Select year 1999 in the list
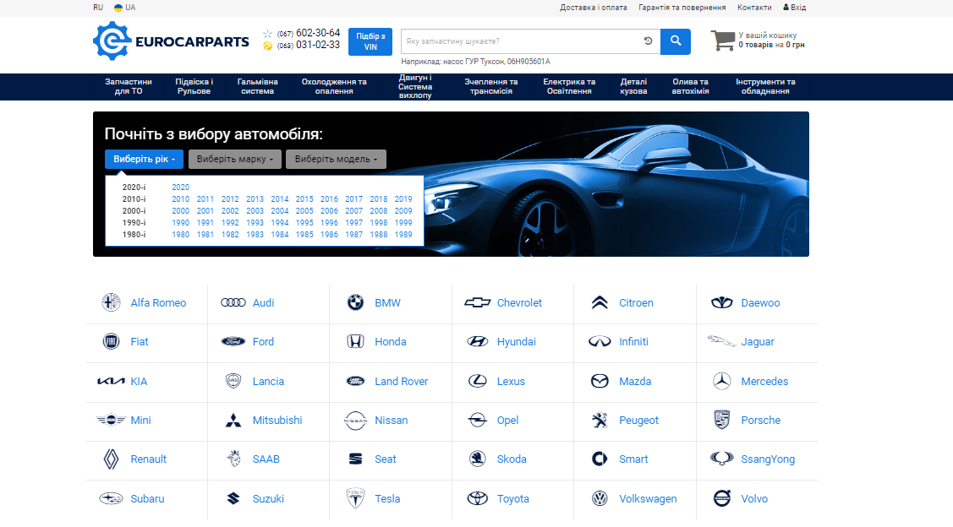953x527 pixels. tap(403, 223)
